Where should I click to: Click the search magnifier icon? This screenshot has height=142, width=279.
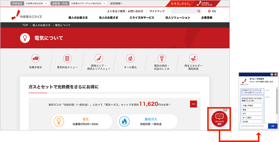coord(198,11)
